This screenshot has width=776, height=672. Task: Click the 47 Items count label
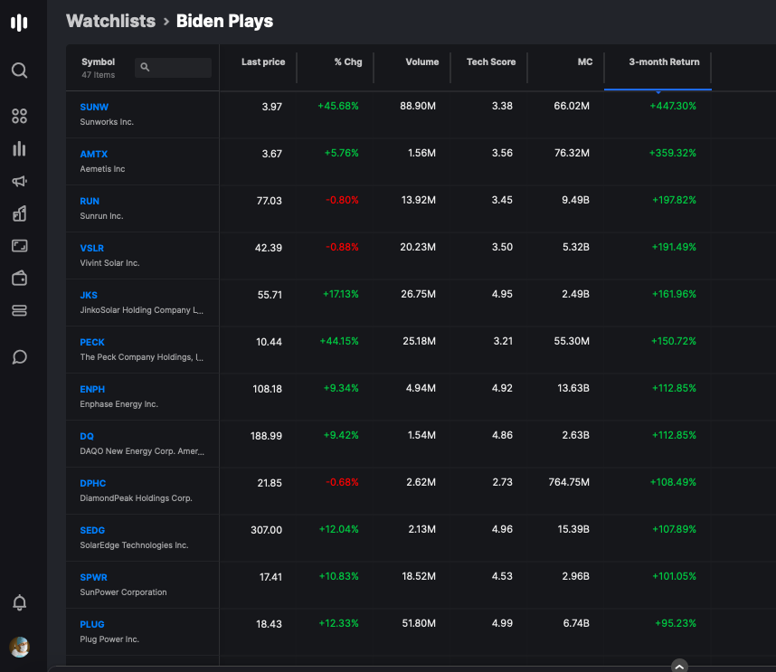point(98,75)
